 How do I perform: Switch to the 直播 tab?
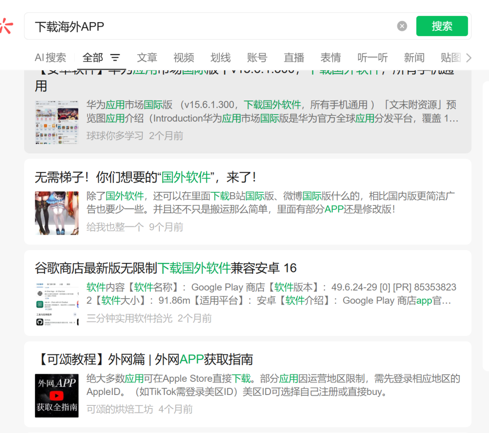tap(294, 57)
